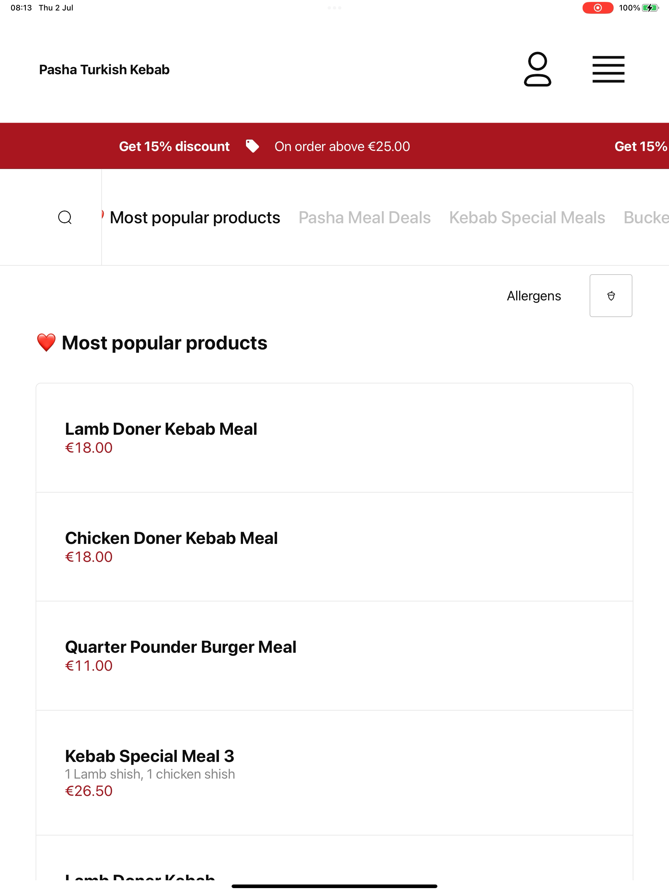Click the €26.50 price
Screen dimensions: 669x893
coord(89,791)
